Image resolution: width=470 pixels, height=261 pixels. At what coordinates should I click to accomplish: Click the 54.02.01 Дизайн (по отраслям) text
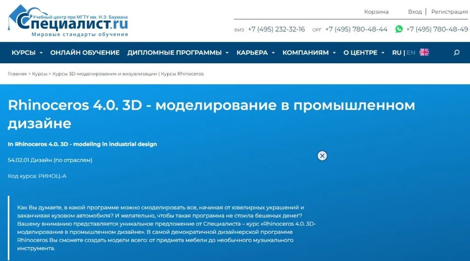tap(50, 160)
